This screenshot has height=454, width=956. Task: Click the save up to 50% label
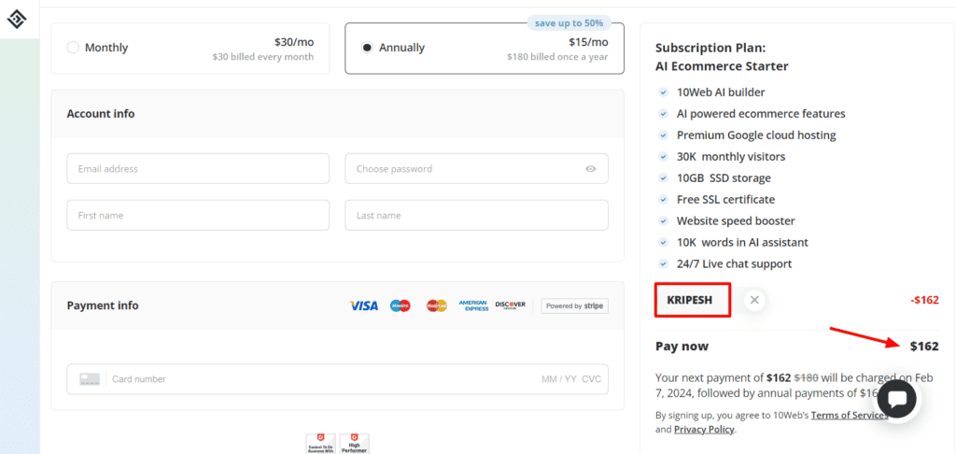569,23
